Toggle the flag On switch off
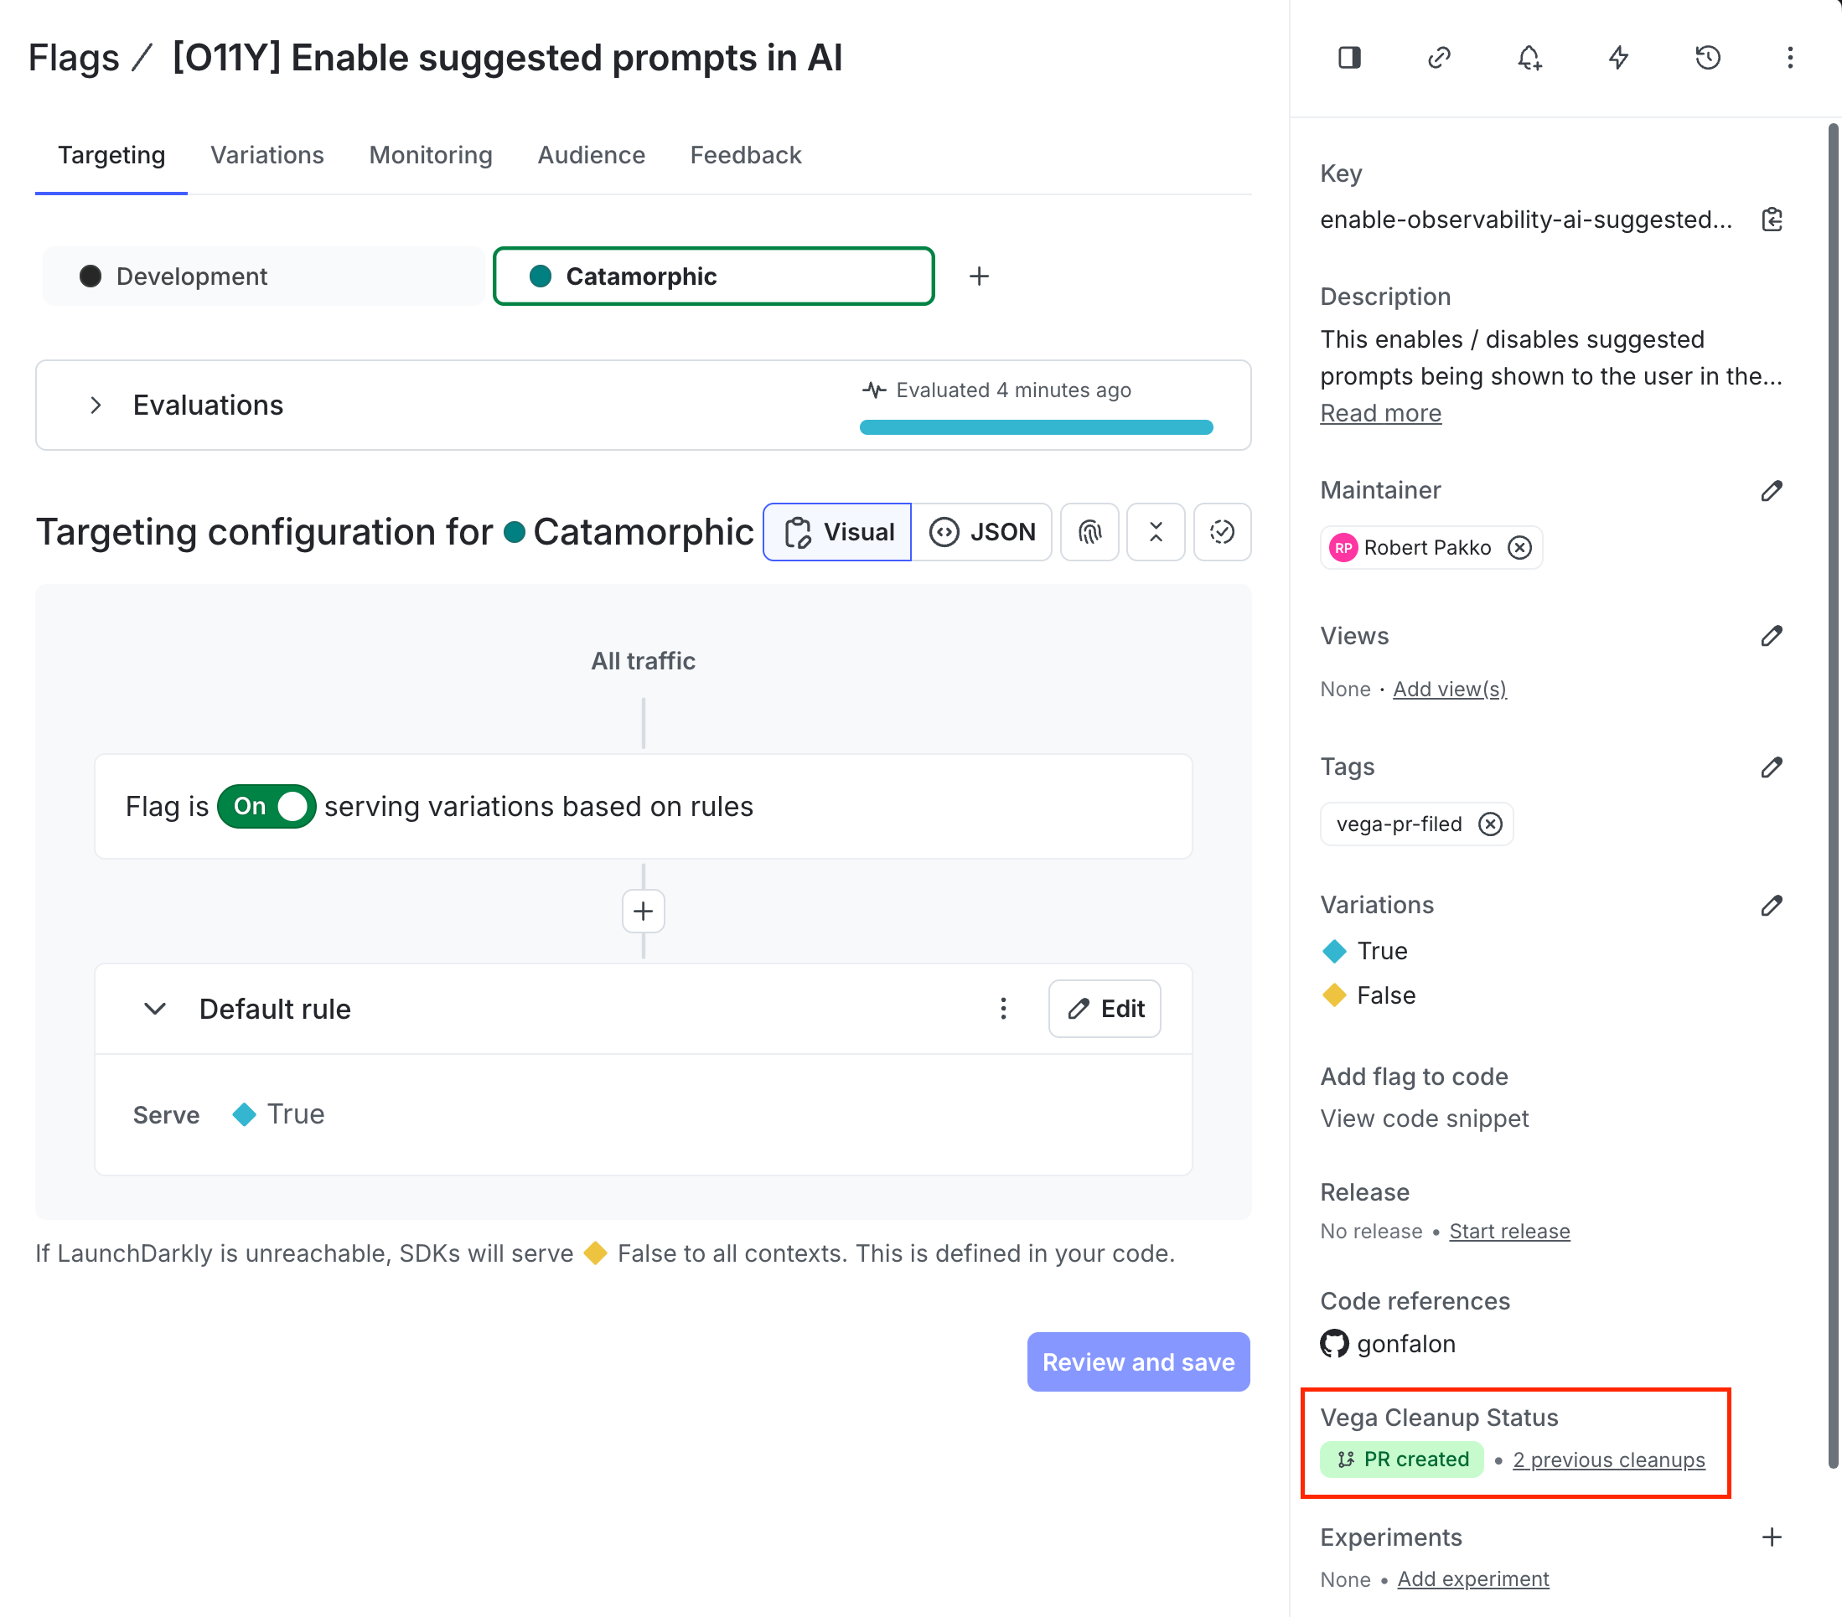Image resolution: width=1842 pixels, height=1617 pixels. pos(266,806)
